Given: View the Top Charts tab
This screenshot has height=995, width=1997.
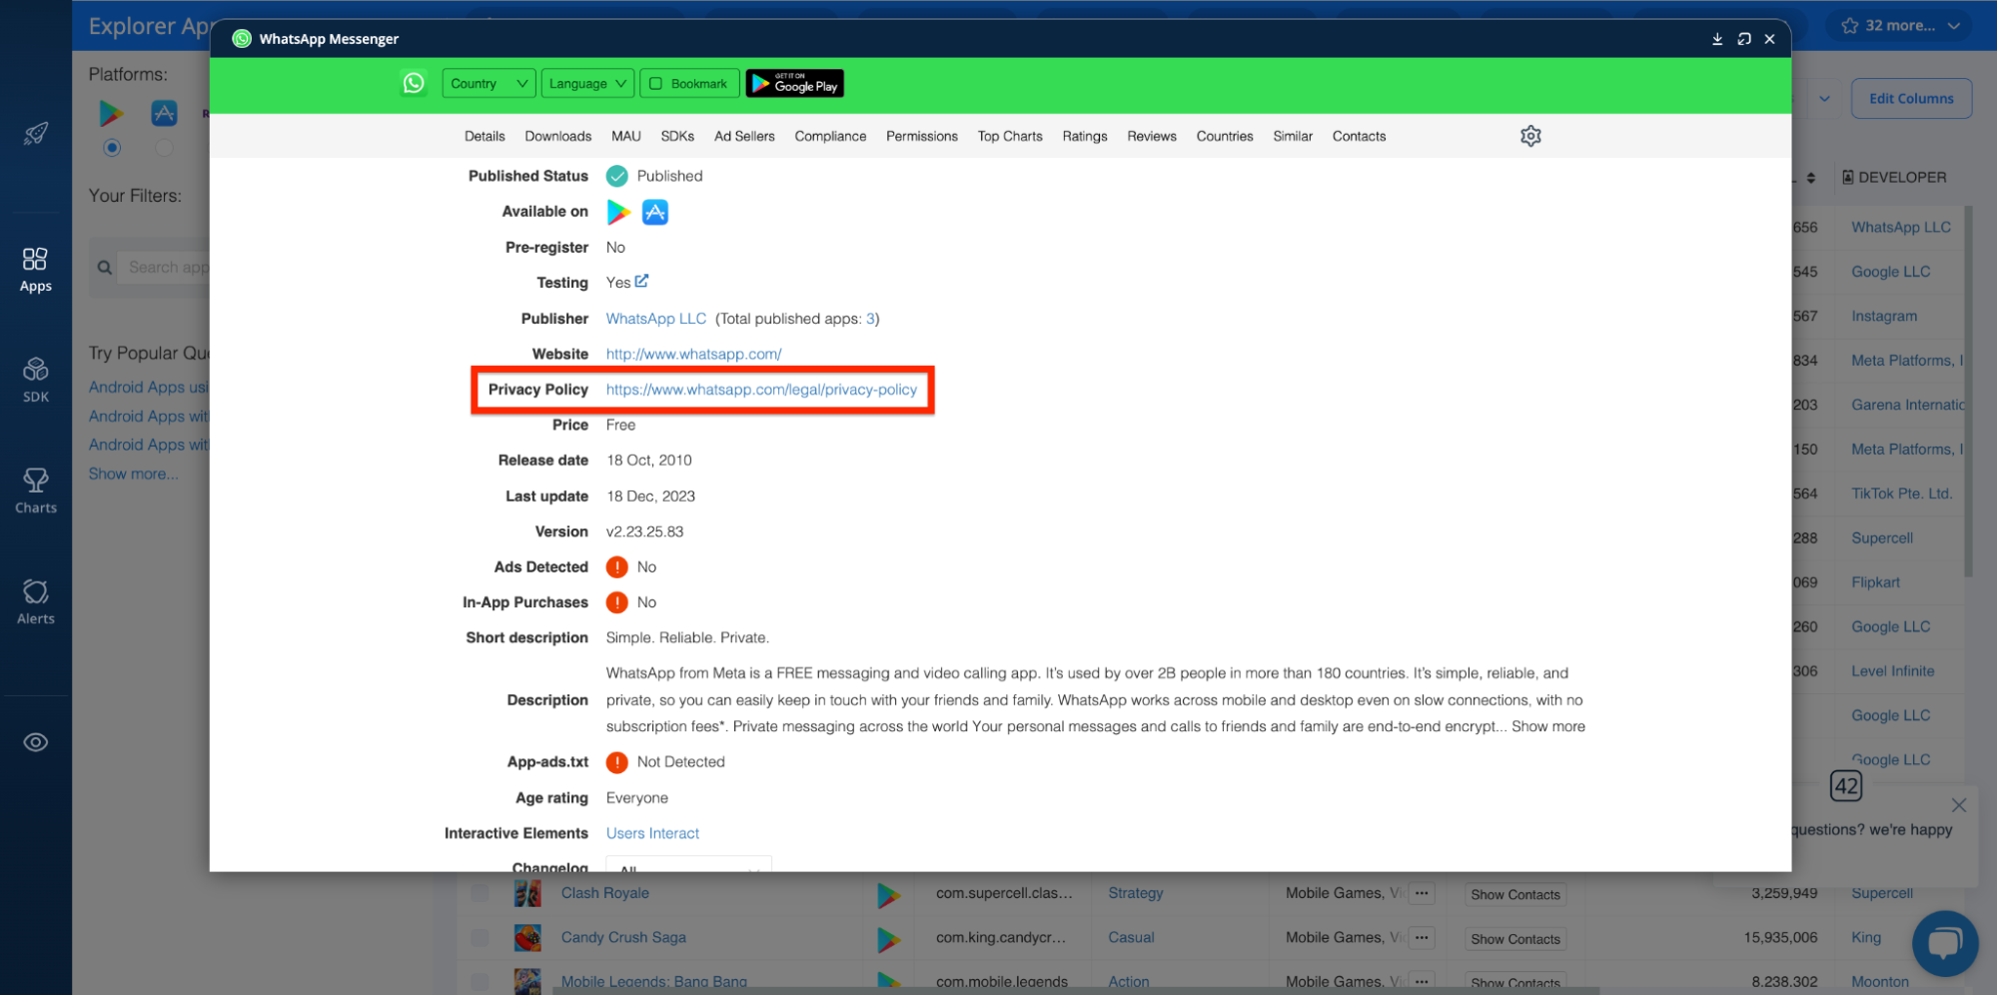Looking at the screenshot, I should tap(1009, 136).
